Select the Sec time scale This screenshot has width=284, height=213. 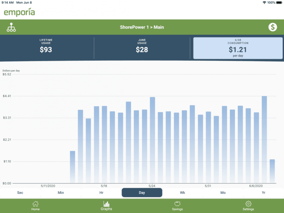click(x=20, y=193)
